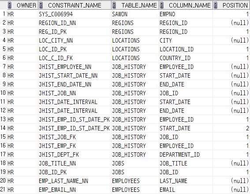Select the SAWON table name cell
Viewport: 250px width, 194px height.
tap(135, 14)
